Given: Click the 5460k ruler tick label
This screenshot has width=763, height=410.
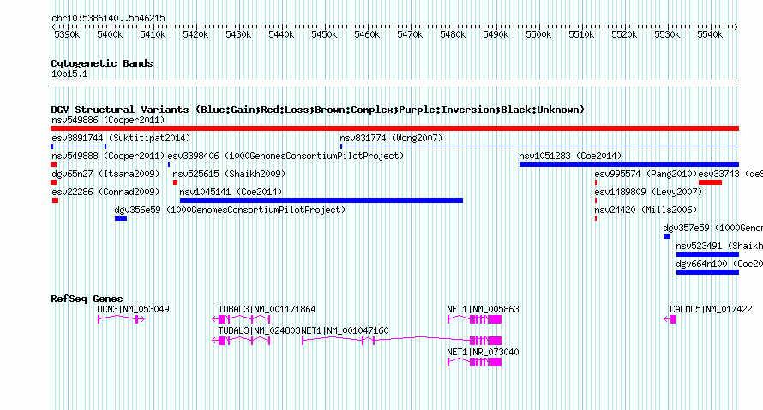Looking at the screenshot, I should coord(366,34).
